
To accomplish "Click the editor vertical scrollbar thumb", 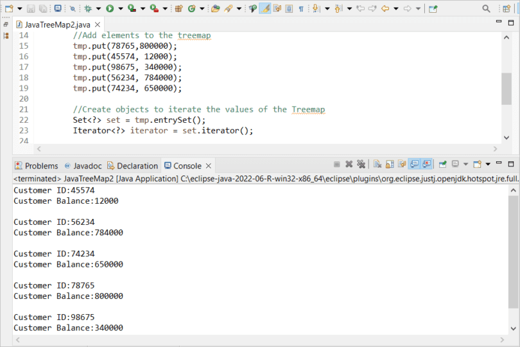I will pyautogui.click(x=507, y=89).
